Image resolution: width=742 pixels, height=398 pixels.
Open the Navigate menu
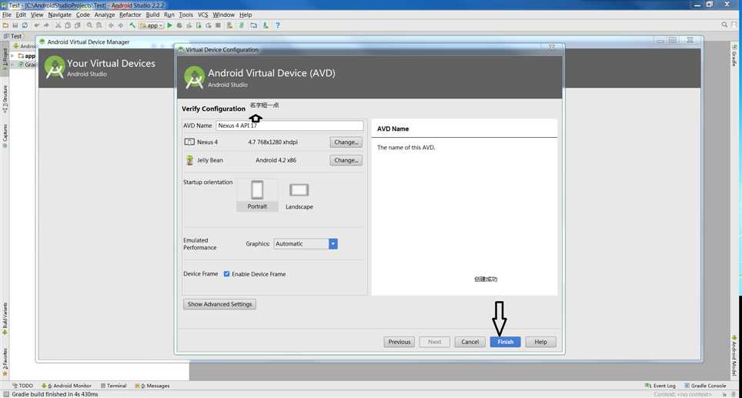[x=59, y=15]
